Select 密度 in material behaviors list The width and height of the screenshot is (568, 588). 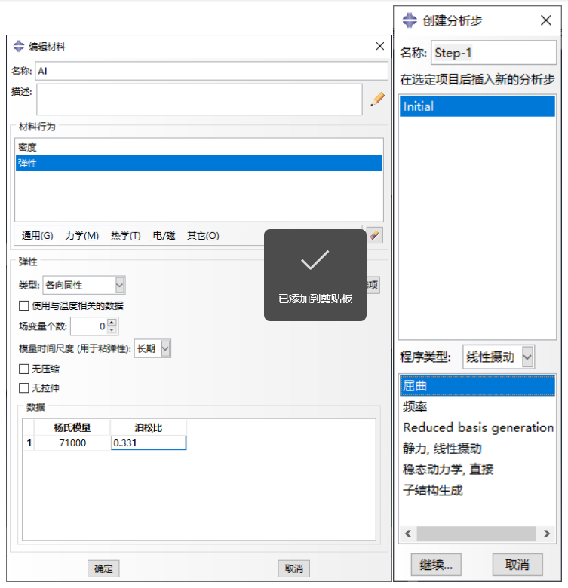point(27,148)
